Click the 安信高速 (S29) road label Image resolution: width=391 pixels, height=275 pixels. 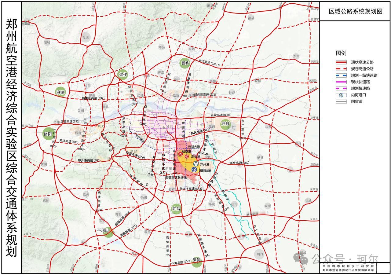pyautogui.click(x=168, y=246)
